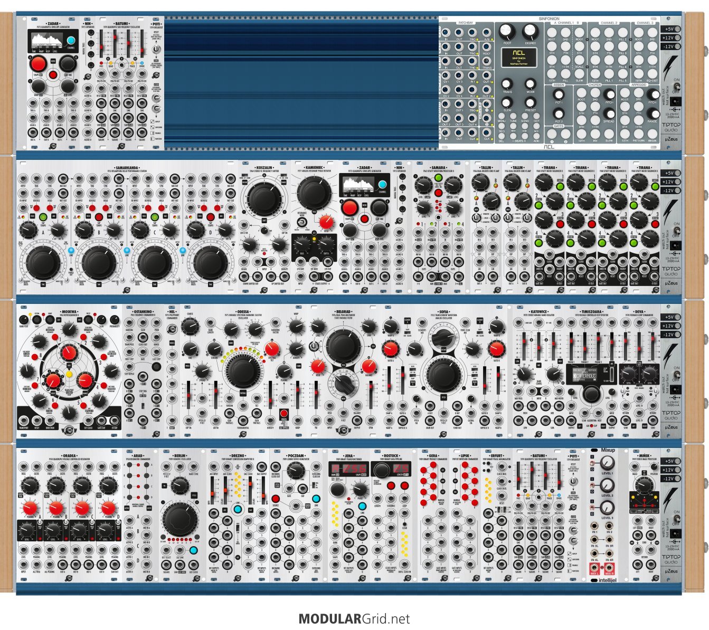Click the ORADEA module title
Viewport: 709px width, 630px height.
(x=69, y=455)
